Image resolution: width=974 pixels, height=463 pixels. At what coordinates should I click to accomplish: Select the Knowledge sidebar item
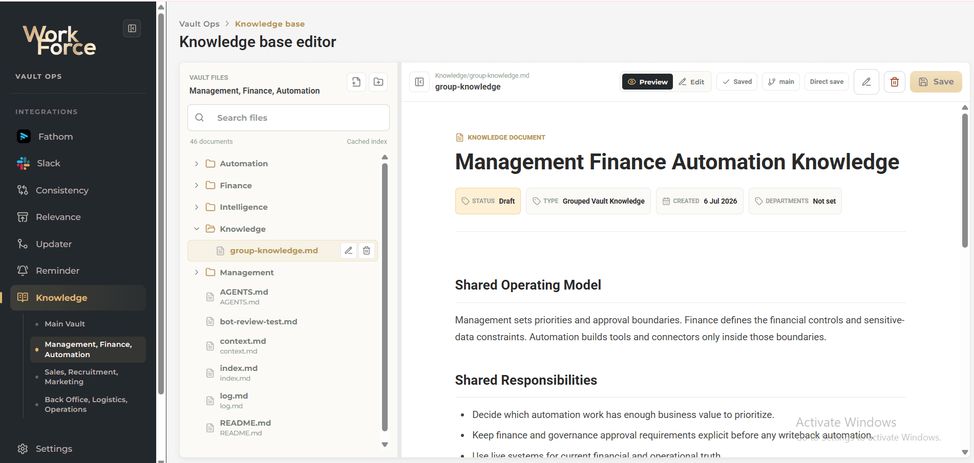click(78, 298)
